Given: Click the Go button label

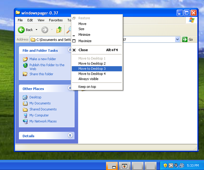Looking at the screenshot, I should [x=190, y=39].
